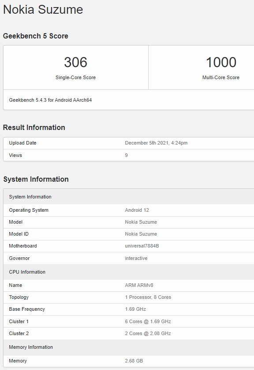Screen dimensions: 254x370
Task: Click the Model row label
Action: pos(15,222)
